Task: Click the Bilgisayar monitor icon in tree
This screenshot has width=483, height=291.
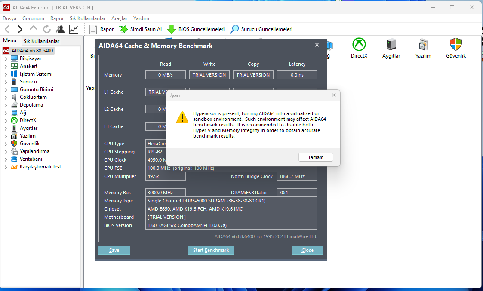Action: click(14, 58)
